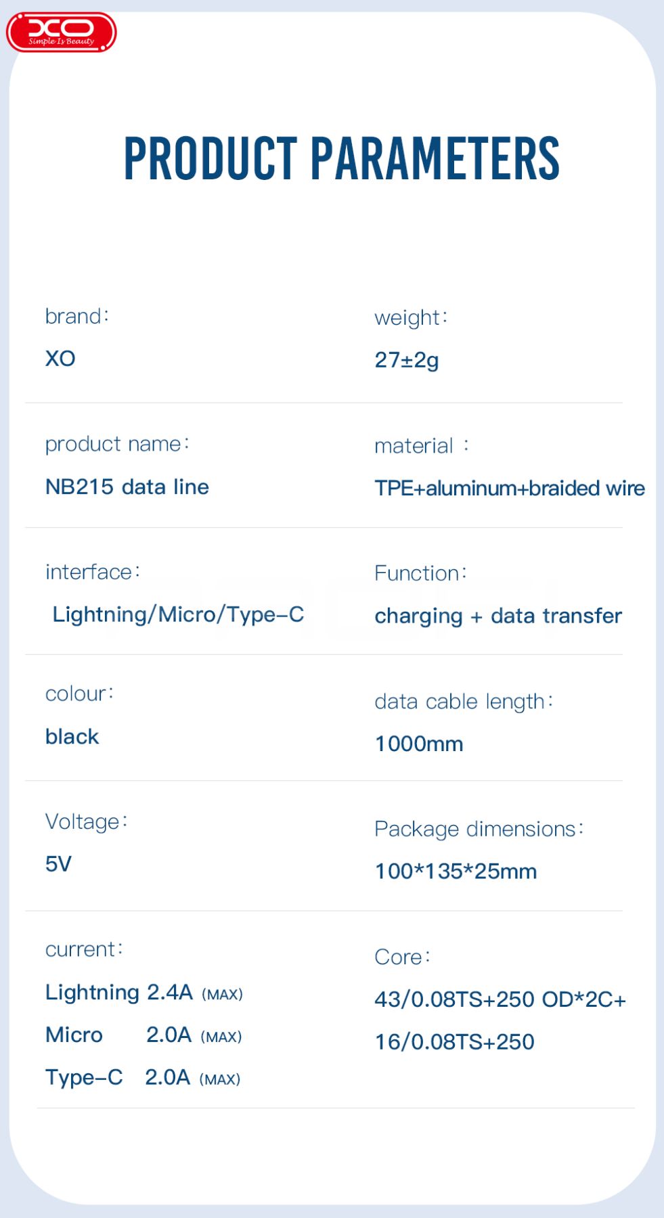Click the TPE+aluminum+braided wire material text
The height and width of the screenshot is (1218, 664).
pos(510,488)
